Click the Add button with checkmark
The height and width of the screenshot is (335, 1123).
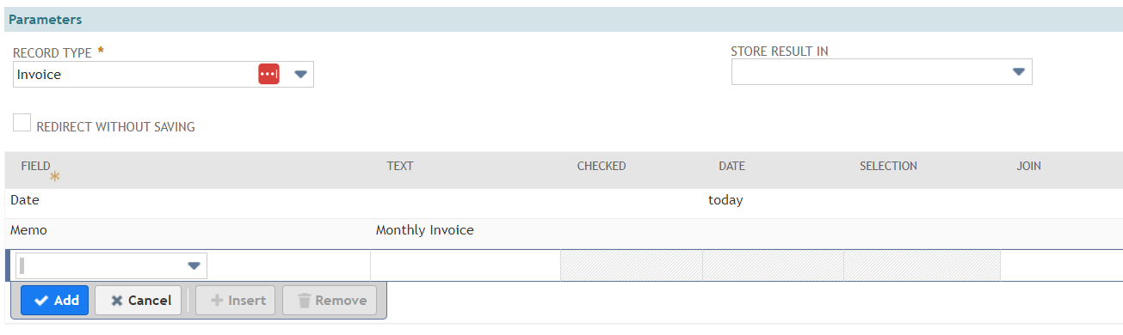(55, 301)
